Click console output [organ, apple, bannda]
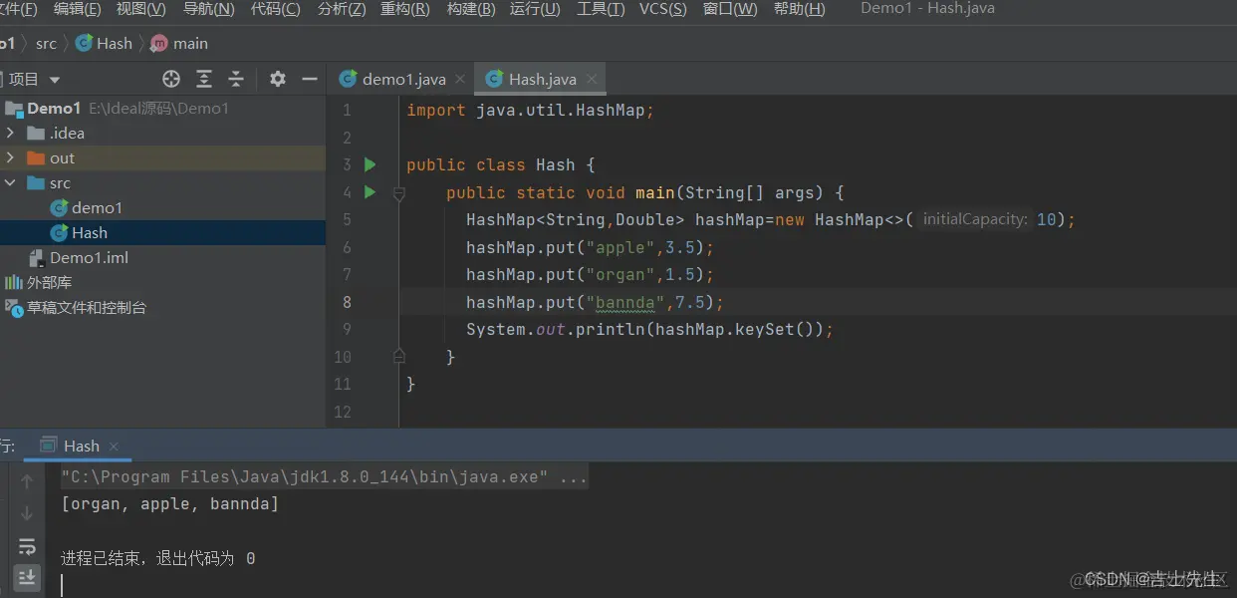The width and height of the screenshot is (1237, 598). (170, 504)
